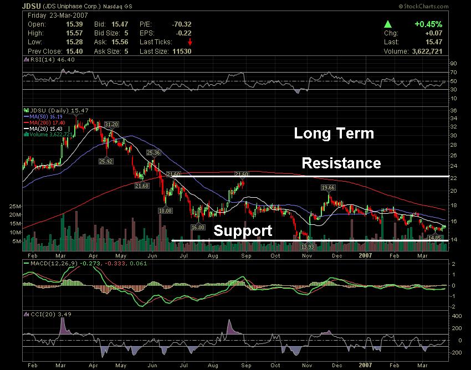Click the -200 level on the CCI axis
Viewport: 471px width, 370px height.
pos(455,353)
